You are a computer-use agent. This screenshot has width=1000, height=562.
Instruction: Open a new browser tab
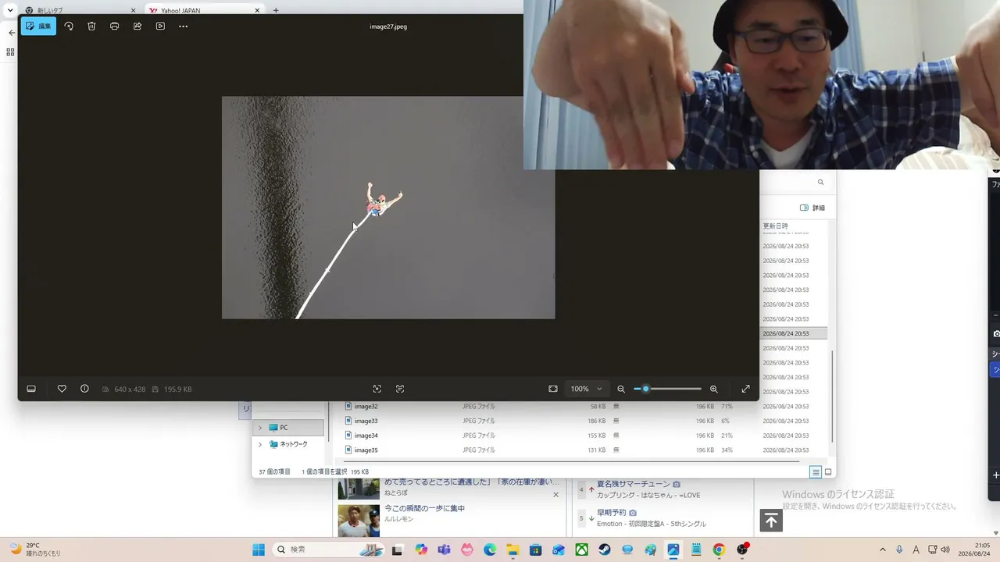pos(276,10)
